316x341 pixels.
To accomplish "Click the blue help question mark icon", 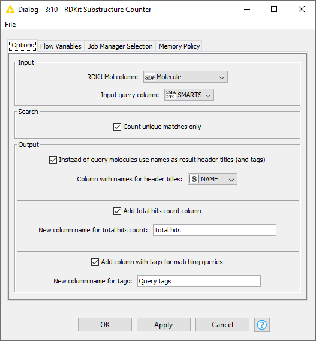I will [261, 325].
